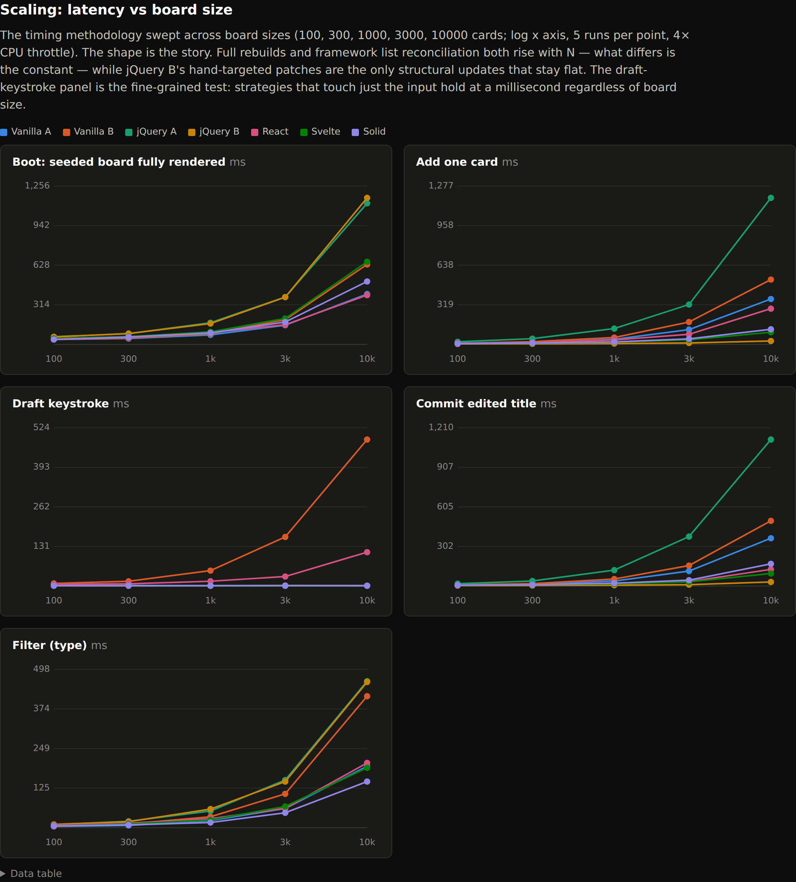
Task: Select the 'React' legend label
Action: click(x=275, y=132)
